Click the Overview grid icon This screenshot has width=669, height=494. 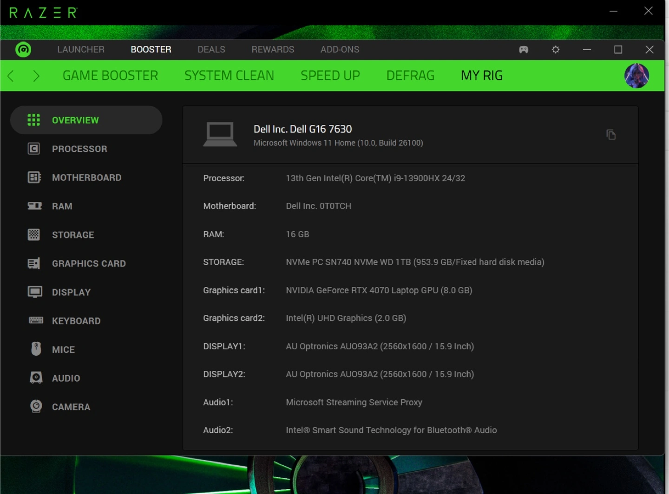click(x=34, y=120)
